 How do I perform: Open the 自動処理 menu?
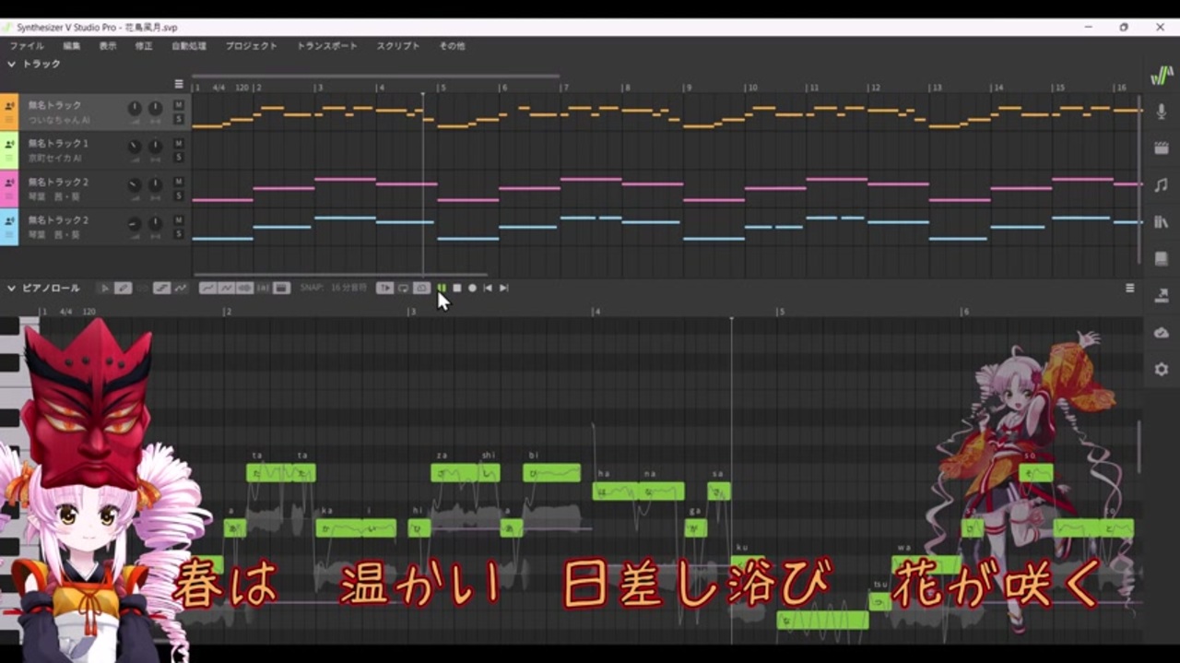(x=189, y=46)
